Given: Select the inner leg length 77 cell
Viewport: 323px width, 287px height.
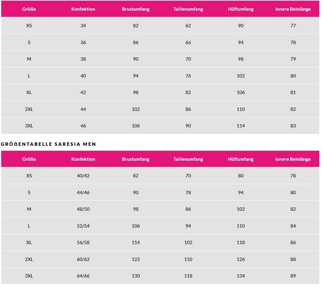Looking at the screenshot, I should [293, 26].
